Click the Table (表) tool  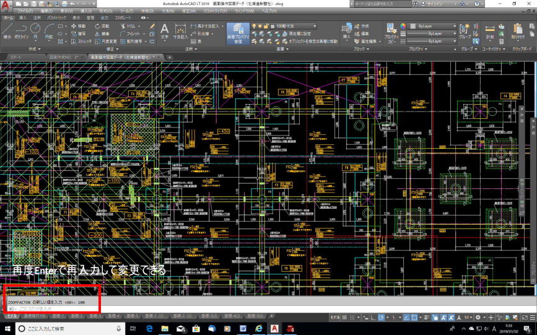coord(196,41)
